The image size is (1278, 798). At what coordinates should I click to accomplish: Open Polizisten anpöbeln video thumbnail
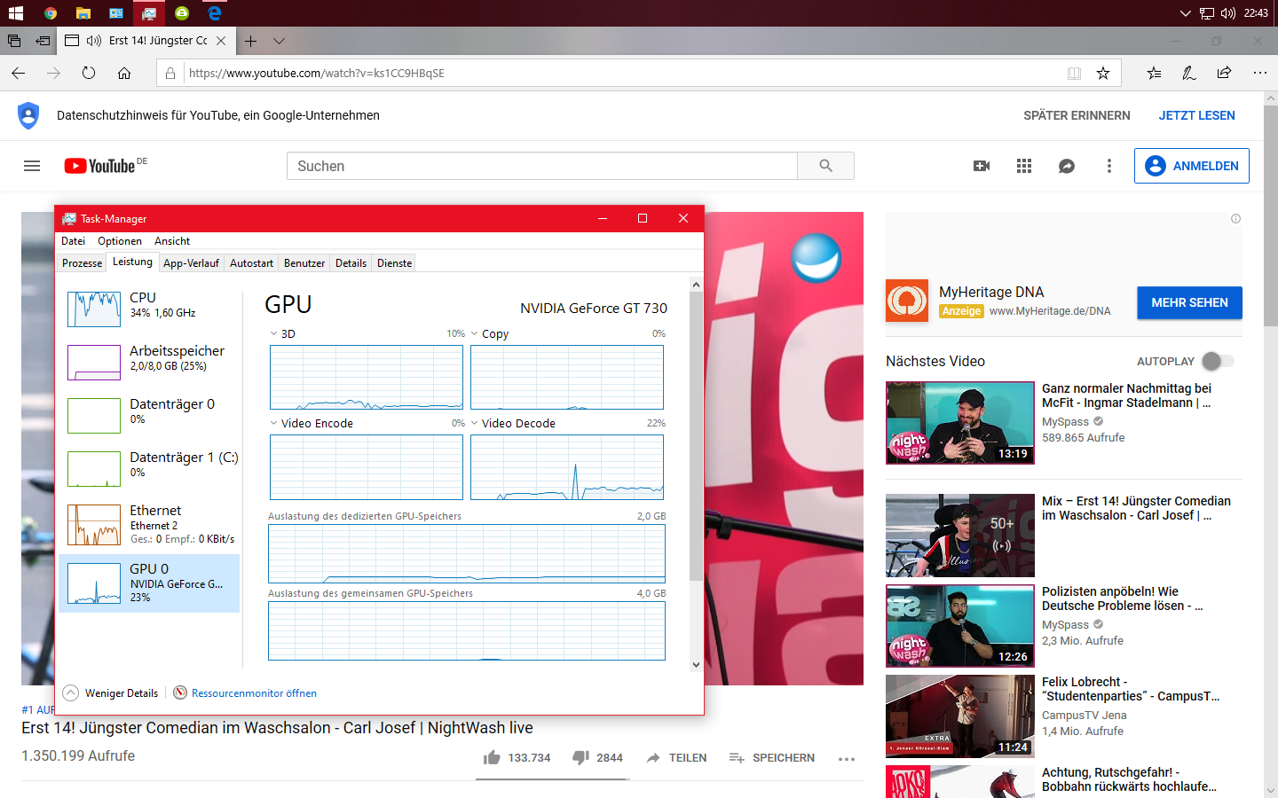point(960,626)
